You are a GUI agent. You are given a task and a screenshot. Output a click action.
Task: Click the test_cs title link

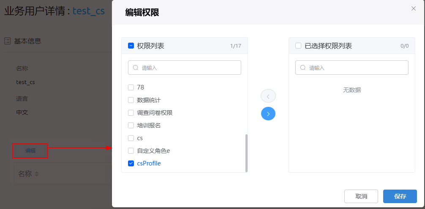click(89, 12)
